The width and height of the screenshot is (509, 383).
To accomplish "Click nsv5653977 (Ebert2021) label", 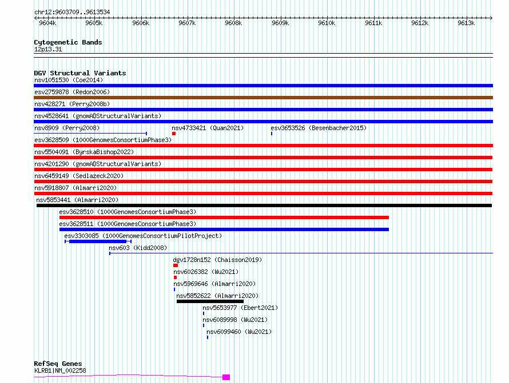I will click(240, 308).
